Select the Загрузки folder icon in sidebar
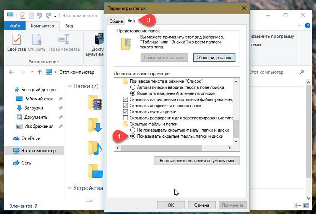316x214 pixels. pyautogui.click(x=19, y=108)
